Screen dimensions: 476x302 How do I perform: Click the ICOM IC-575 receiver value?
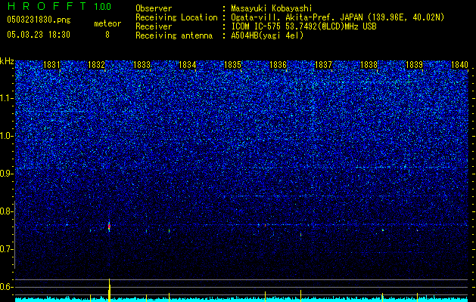click(303, 26)
